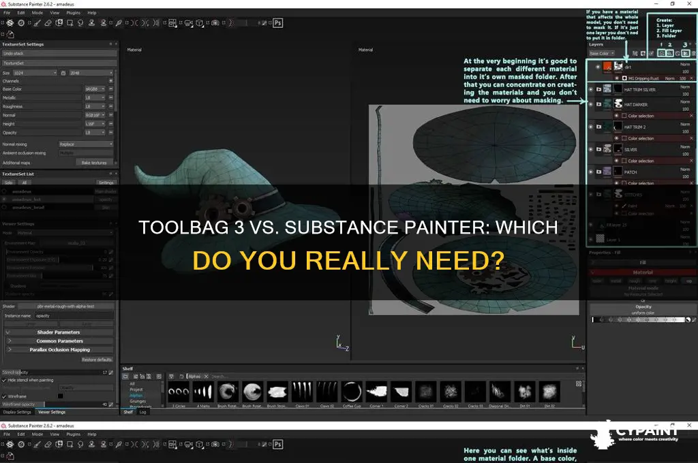The image size is (698, 463).
Task: Remove the MG Dripping Rust effect with its X
Action: click(691, 78)
